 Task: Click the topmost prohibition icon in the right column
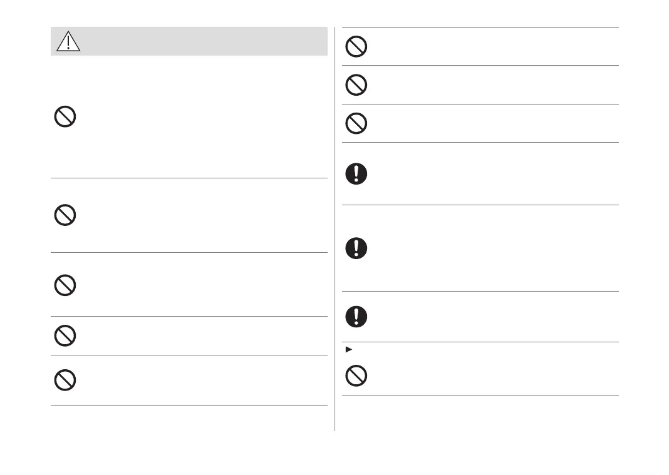point(356,47)
